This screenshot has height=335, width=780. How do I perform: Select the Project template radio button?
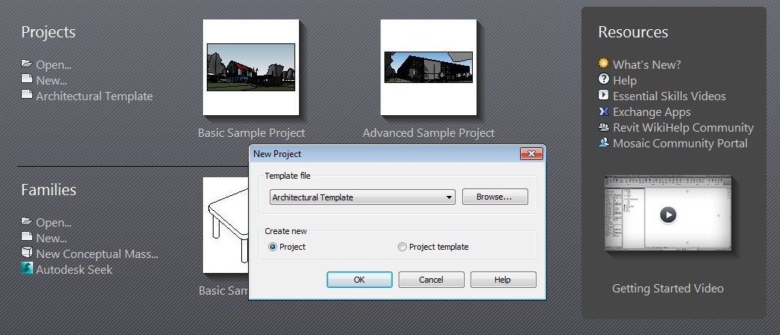(402, 247)
